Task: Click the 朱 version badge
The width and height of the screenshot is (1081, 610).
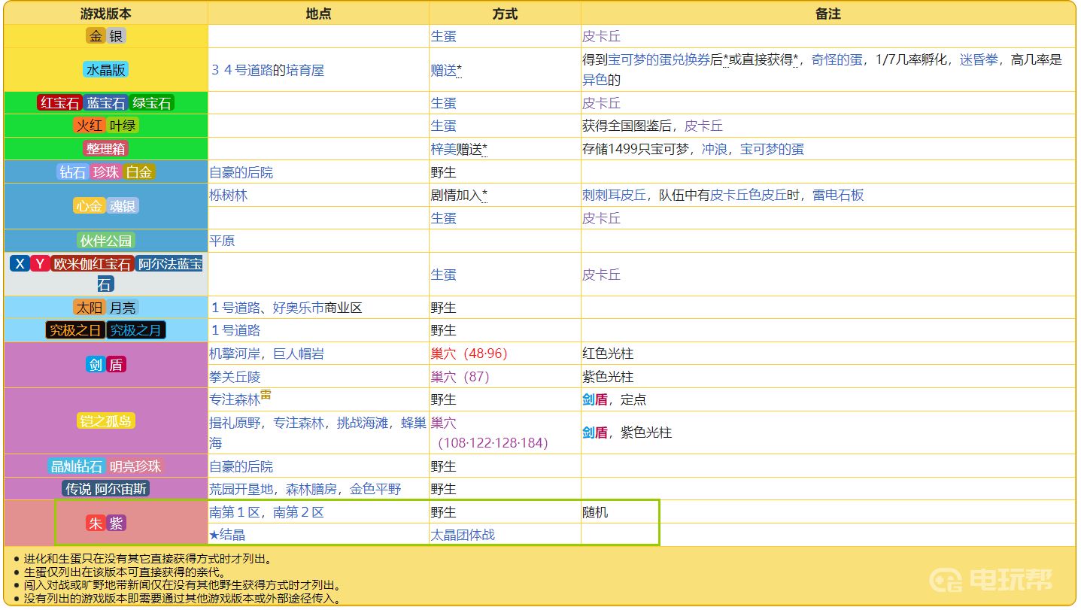Action: coord(96,524)
